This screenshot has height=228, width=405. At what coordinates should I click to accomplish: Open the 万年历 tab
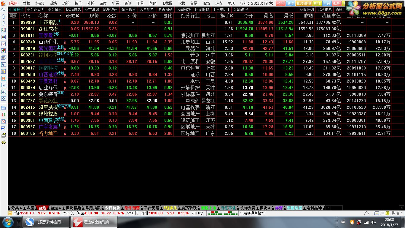coord(221,9)
